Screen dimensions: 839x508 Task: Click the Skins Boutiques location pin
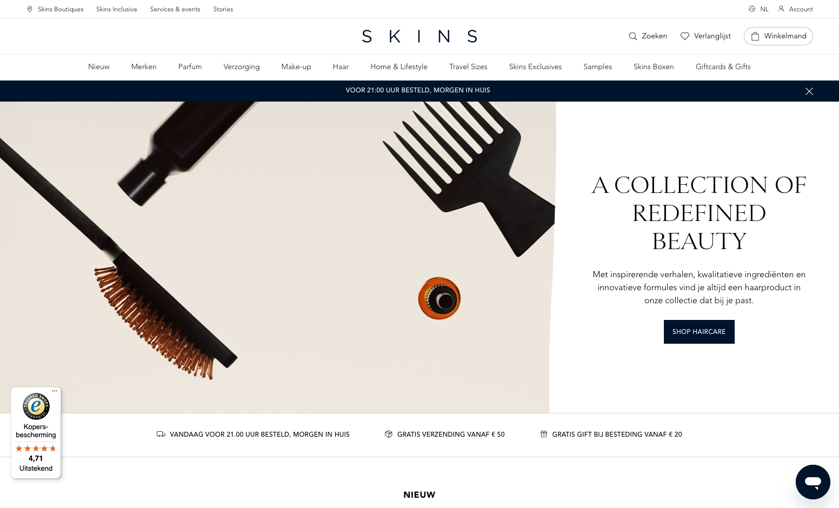(x=30, y=9)
